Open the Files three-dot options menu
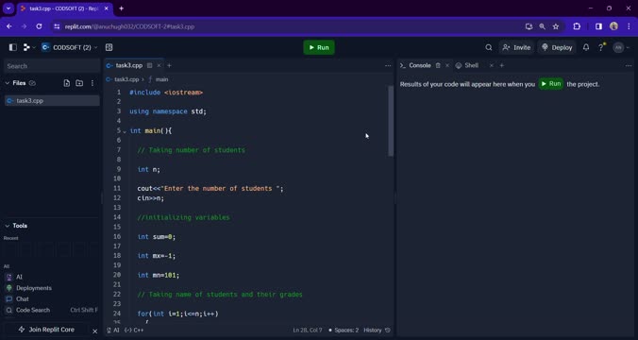Image resolution: width=638 pixels, height=340 pixels. point(92,83)
